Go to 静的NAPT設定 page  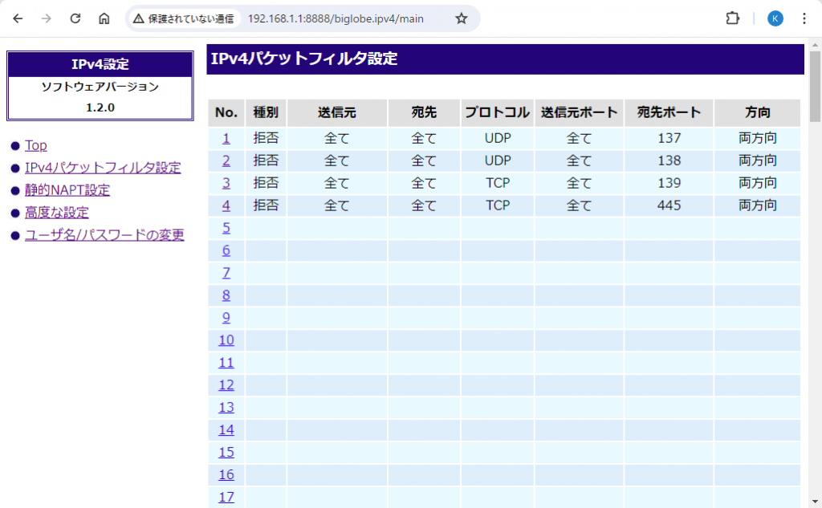67,190
